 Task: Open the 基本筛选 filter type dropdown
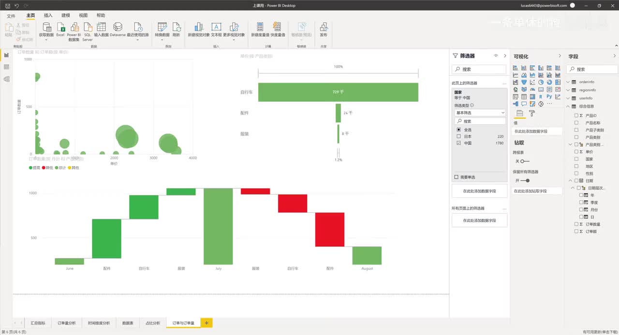point(480,112)
